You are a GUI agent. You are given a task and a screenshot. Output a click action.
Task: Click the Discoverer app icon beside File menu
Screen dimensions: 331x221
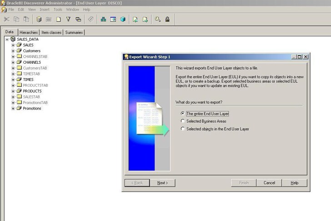coord(4,10)
